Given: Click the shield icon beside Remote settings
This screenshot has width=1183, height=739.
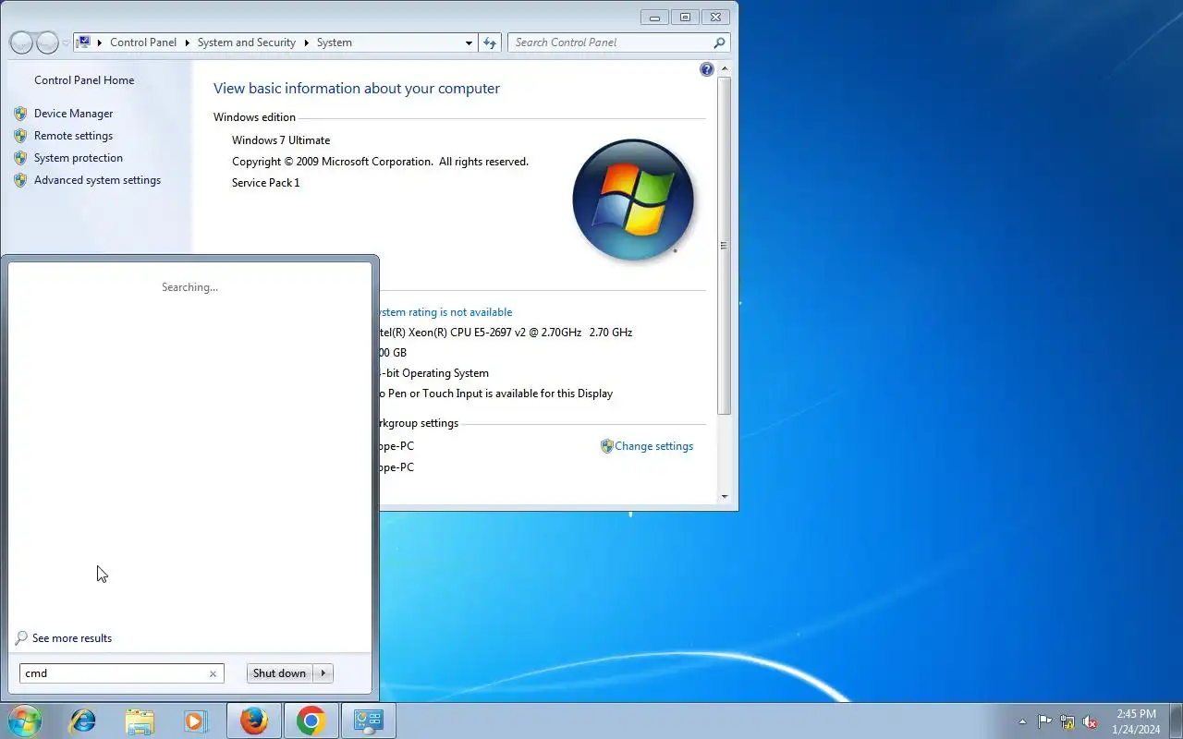Looking at the screenshot, I should pyautogui.click(x=20, y=136).
